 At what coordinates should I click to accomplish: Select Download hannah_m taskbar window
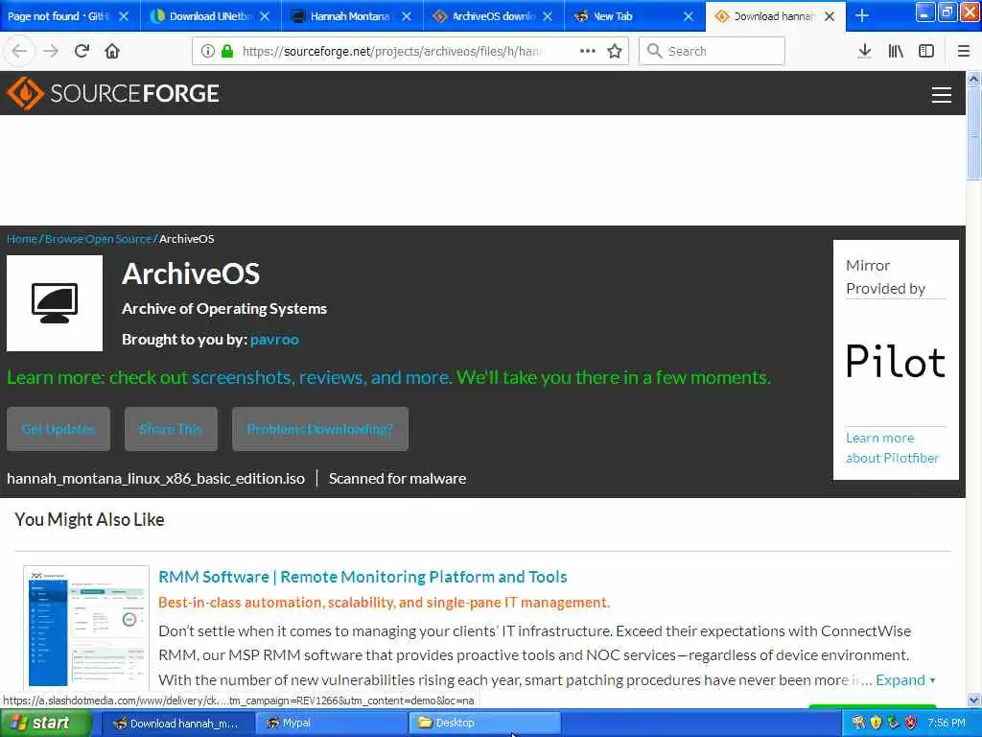[x=176, y=724]
